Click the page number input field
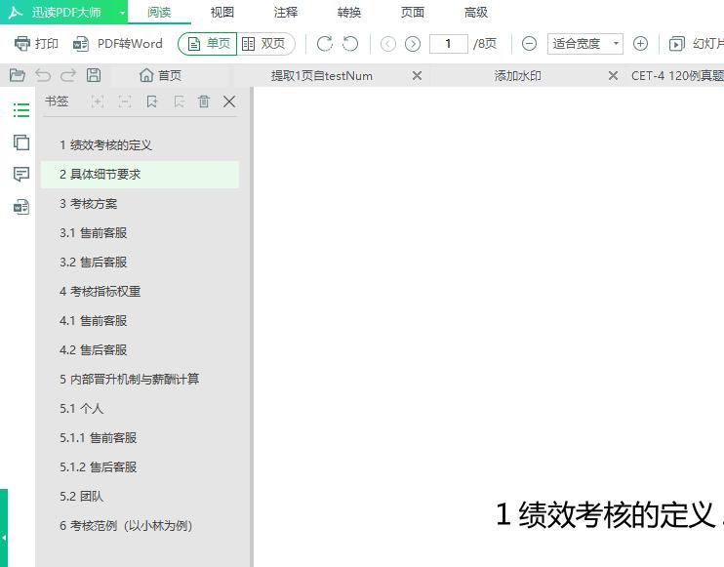The width and height of the screenshot is (724, 567). click(x=448, y=44)
